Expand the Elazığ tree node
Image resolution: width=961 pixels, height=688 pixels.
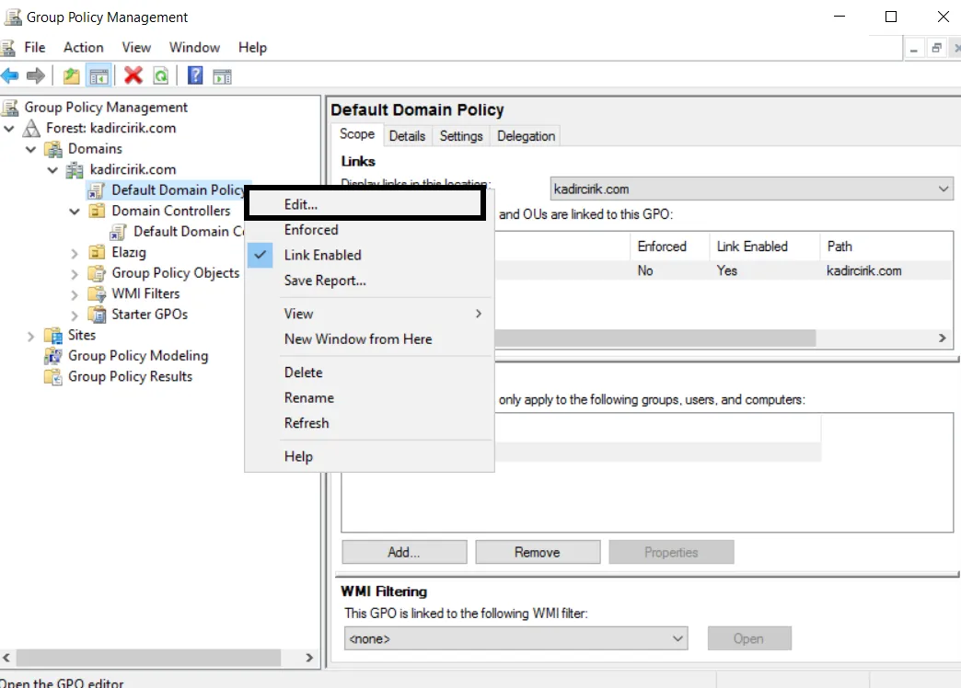tap(75, 253)
